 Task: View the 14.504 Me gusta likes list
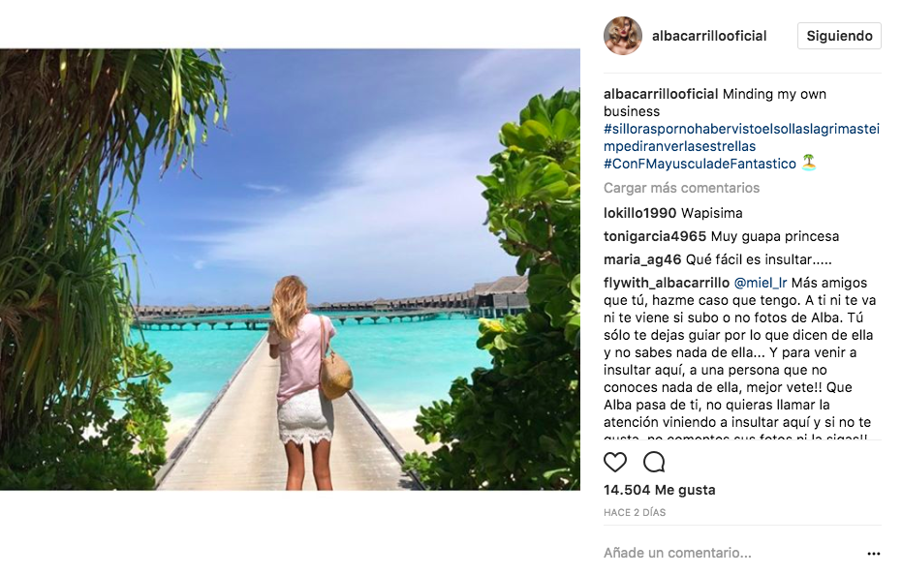coord(659,490)
